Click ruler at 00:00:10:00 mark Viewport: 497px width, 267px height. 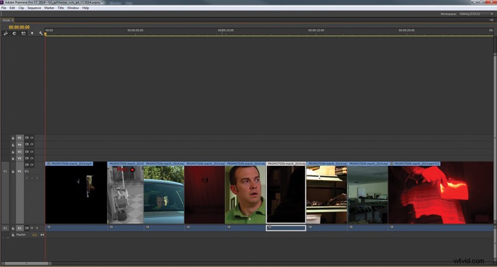pyautogui.click(x=226, y=30)
